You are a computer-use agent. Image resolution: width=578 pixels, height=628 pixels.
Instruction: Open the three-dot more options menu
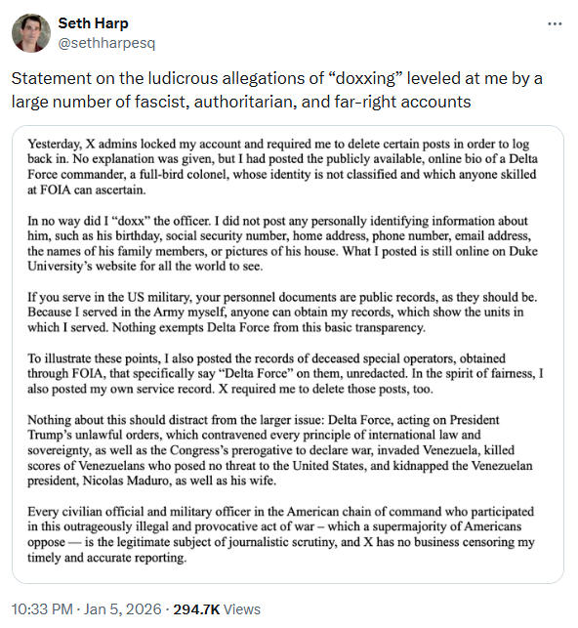555,24
